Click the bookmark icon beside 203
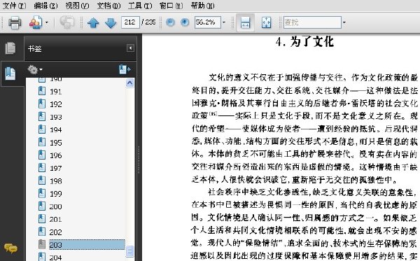 [42, 244]
